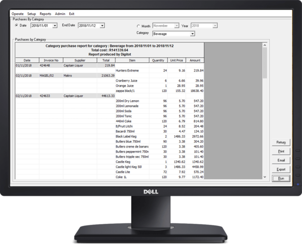The image size is (302, 244).
Task: Open the Reports menu
Action: tap(45, 14)
